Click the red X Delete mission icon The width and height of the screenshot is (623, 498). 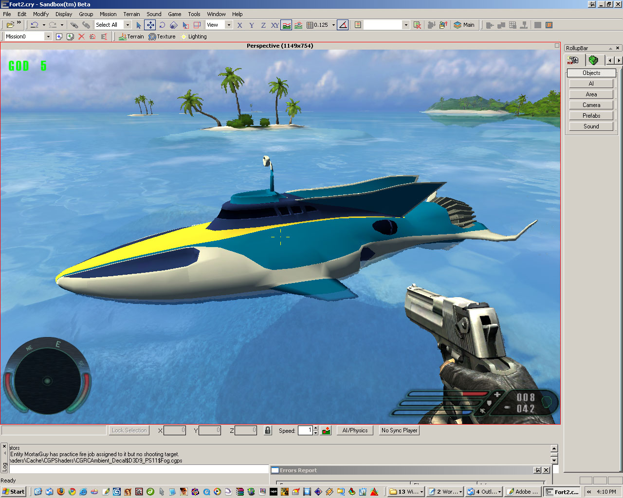(81, 36)
